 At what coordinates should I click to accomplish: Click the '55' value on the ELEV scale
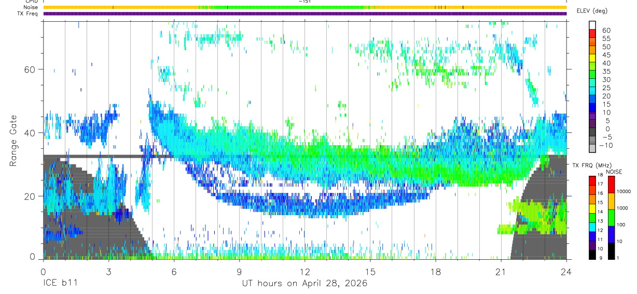pos(606,38)
